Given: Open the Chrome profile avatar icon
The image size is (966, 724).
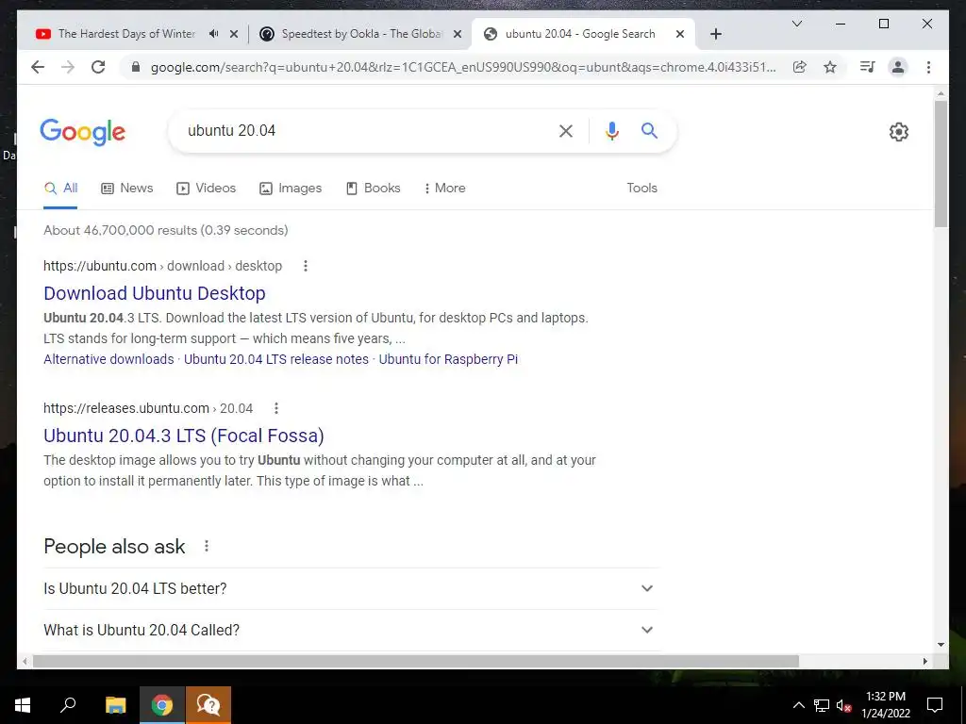Looking at the screenshot, I should click(x=898, y=67).
